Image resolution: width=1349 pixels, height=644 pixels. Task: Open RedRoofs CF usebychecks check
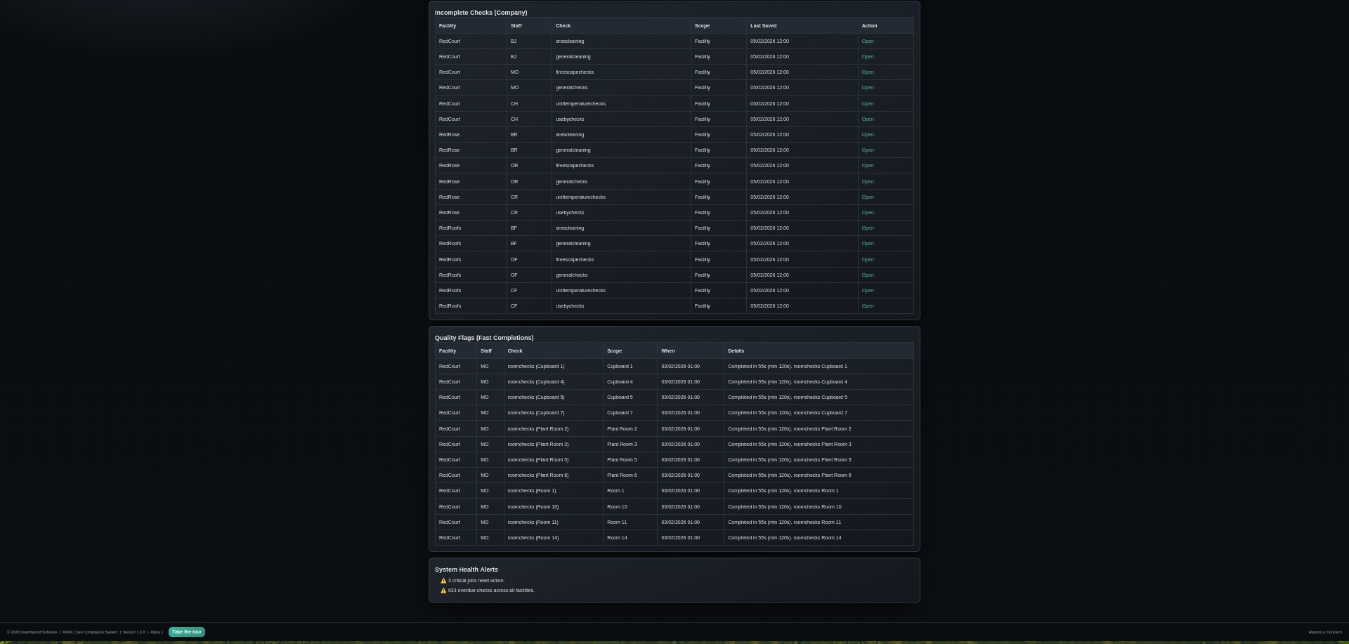(868, 306)
